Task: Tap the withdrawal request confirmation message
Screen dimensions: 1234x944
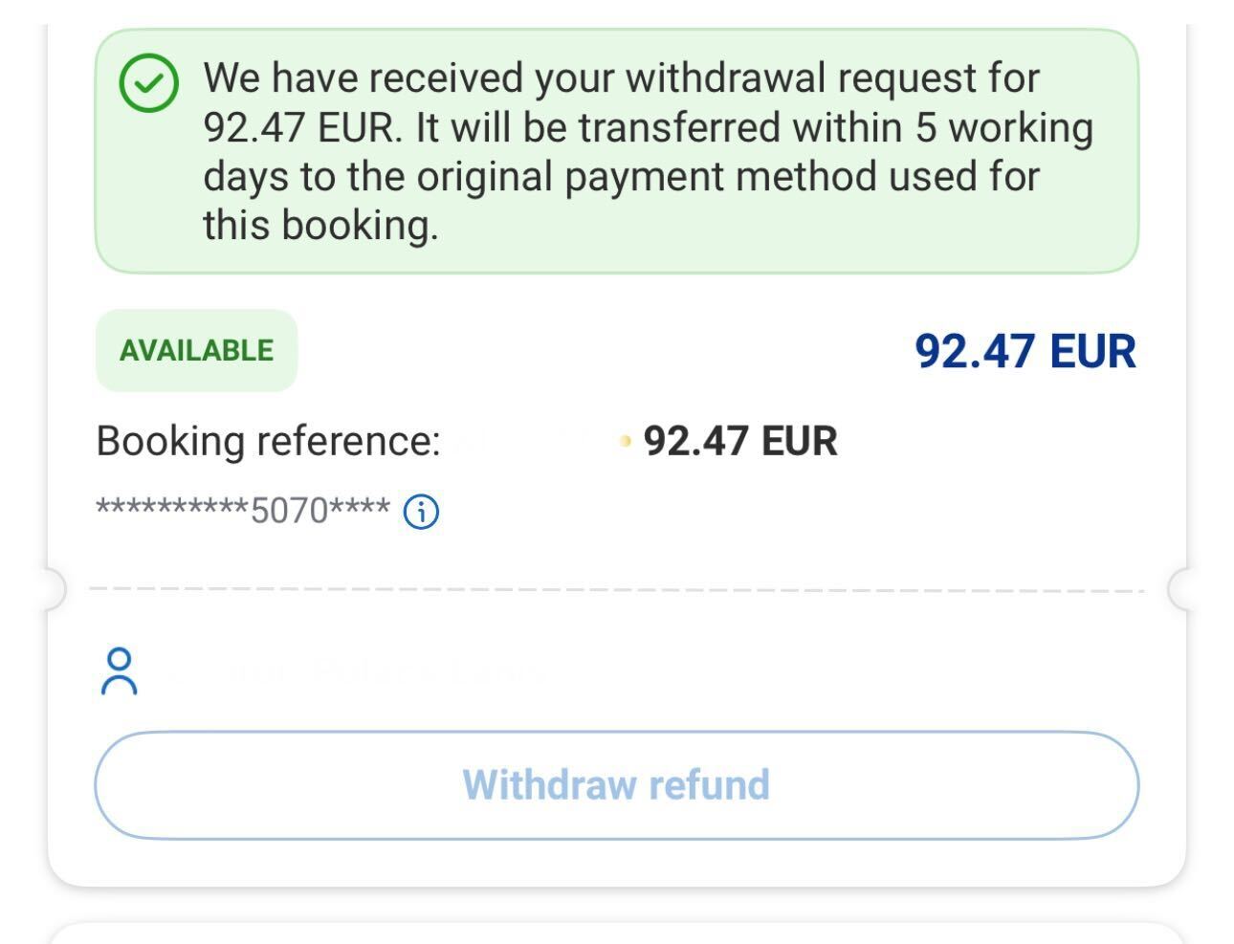Action: tap(648, 151)
